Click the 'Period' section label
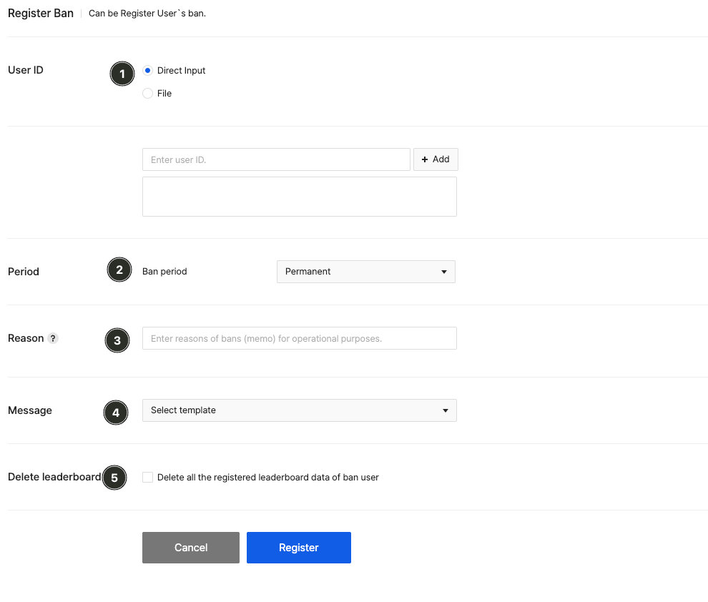708x602 pixels. pyautogui.click(x=24, y=272)
